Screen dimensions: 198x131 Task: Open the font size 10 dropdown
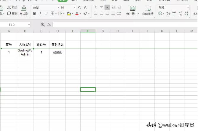click(x=75, y=8)
